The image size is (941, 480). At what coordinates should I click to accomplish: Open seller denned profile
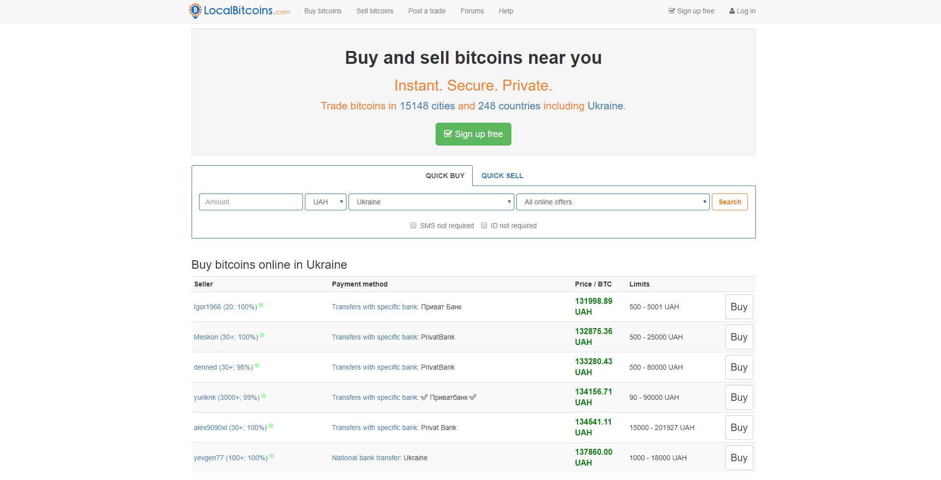tap(223, 367)
